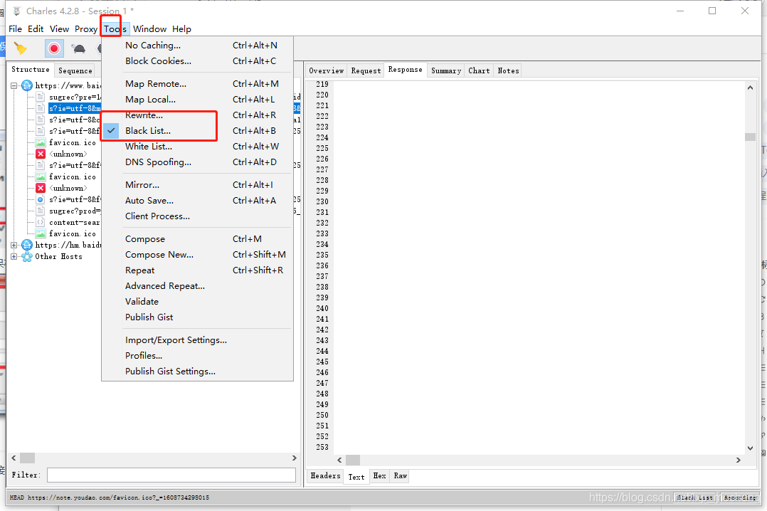Select Map Remote... in the menu
This screenshot has height=511, width=767.
[197, 84]
